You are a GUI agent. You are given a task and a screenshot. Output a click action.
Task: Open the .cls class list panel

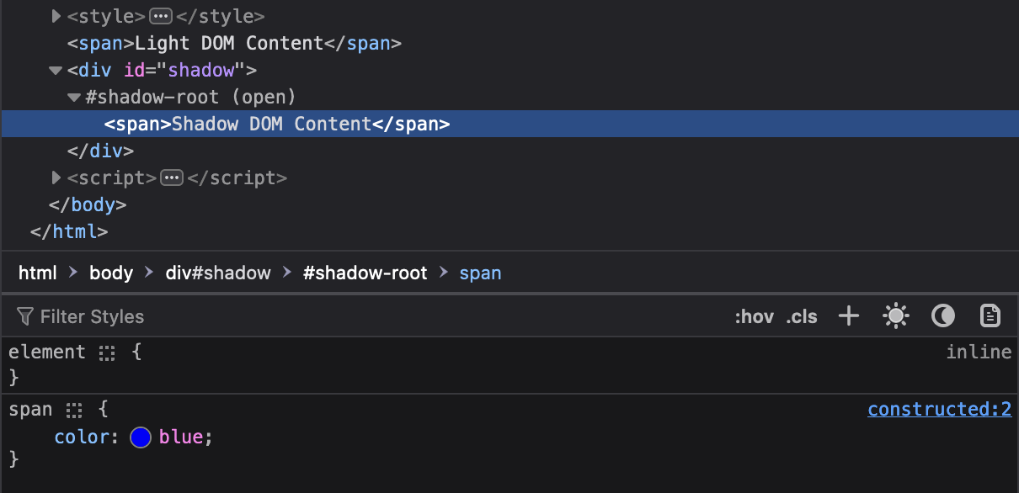click(802, 317)
